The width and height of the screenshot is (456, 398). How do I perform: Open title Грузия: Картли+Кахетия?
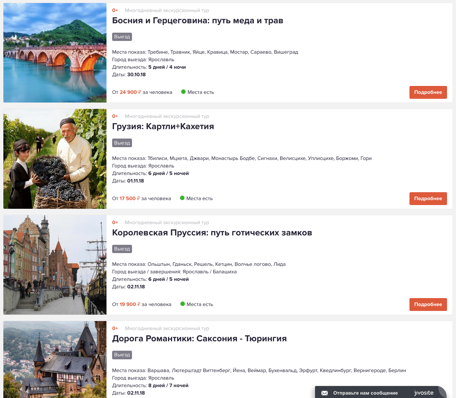point(163,127)
